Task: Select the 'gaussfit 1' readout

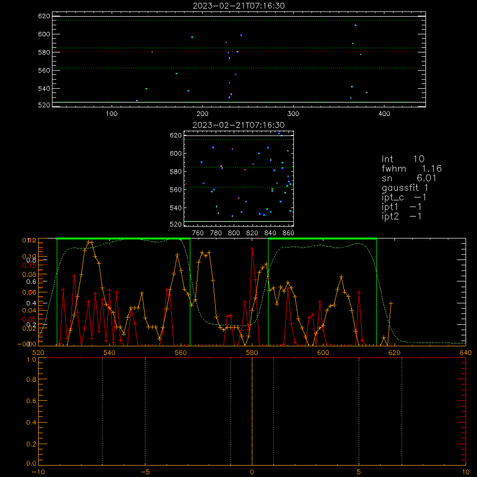Action: click(x=405, y=188)
